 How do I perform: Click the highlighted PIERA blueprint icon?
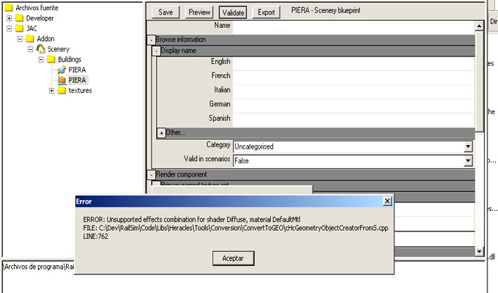click(x=62, y=80)
